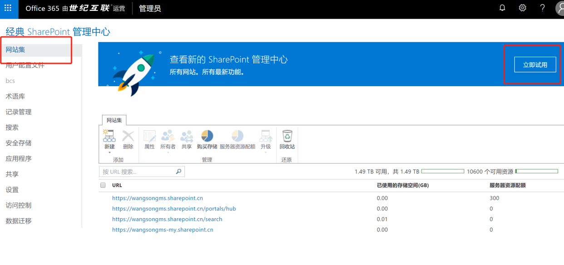The height and width of the screenshot is (265, 564).
Task: Open 搜索 in the left navigation
Action: point(12,128)
